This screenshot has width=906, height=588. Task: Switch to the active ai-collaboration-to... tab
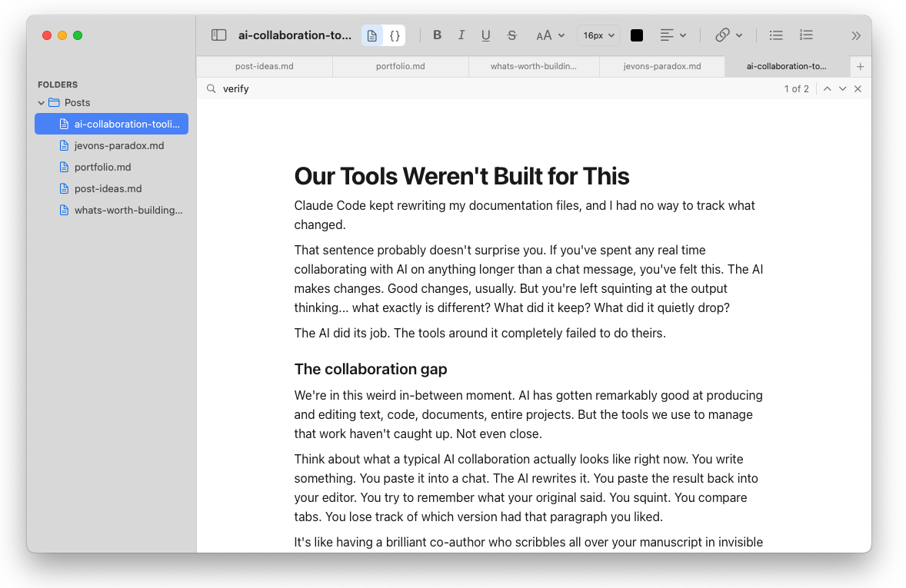coord(786,66)
